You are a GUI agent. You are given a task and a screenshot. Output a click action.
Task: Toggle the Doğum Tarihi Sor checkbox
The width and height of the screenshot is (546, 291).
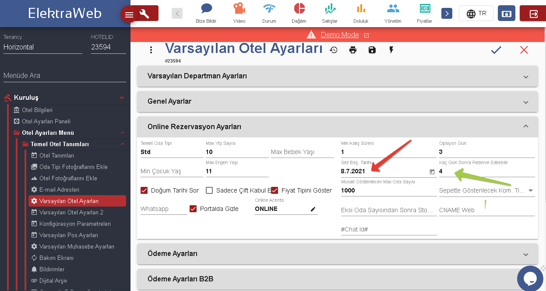pos(144,190)
